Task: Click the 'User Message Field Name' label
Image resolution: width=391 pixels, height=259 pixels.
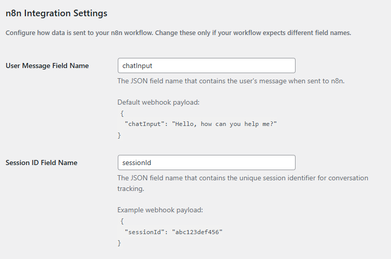Action: (x=47, y=66)
